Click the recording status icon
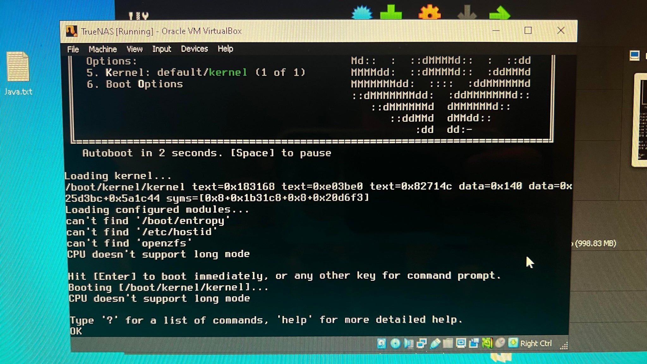 [x=474, y=343]
